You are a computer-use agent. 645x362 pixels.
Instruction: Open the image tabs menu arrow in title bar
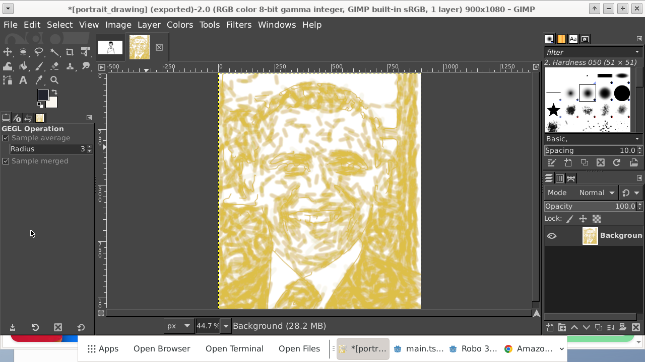[8, 9]
